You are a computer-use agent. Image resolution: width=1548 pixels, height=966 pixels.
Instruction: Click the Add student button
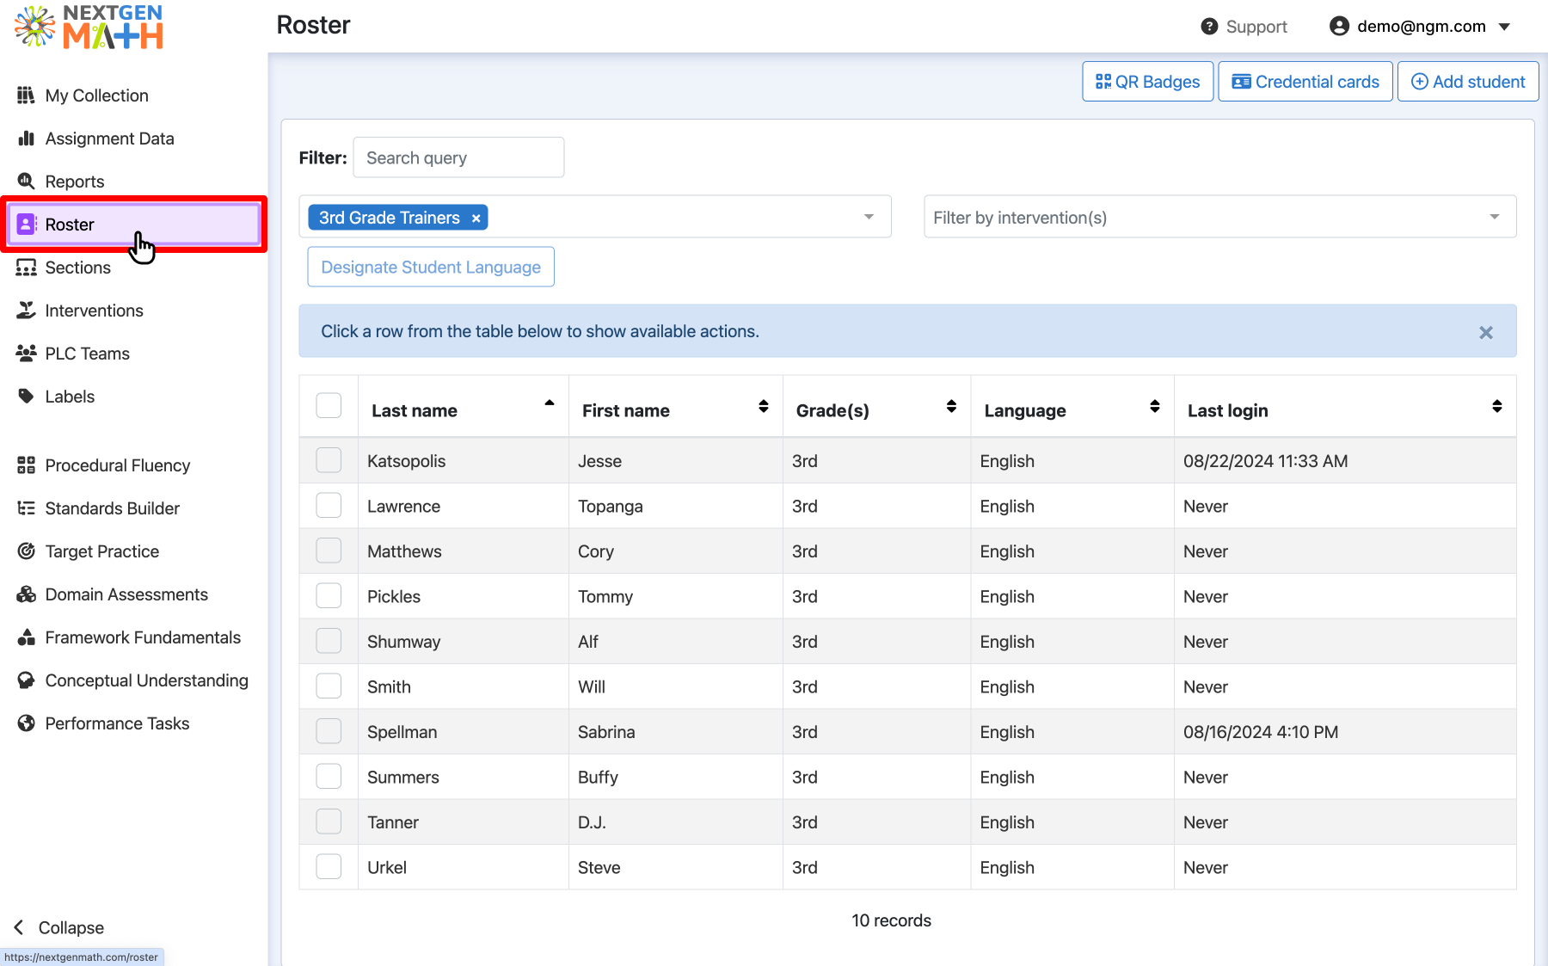tap(1467, 82)
